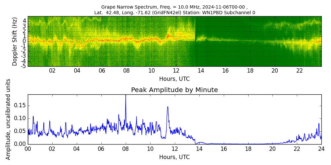Click the amplitude spike just before 24 hours
Screen dimensions: 331x165
pos(319,124)
